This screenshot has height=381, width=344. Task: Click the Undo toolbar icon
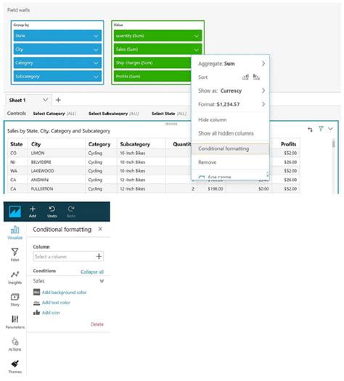pos(52,212)
